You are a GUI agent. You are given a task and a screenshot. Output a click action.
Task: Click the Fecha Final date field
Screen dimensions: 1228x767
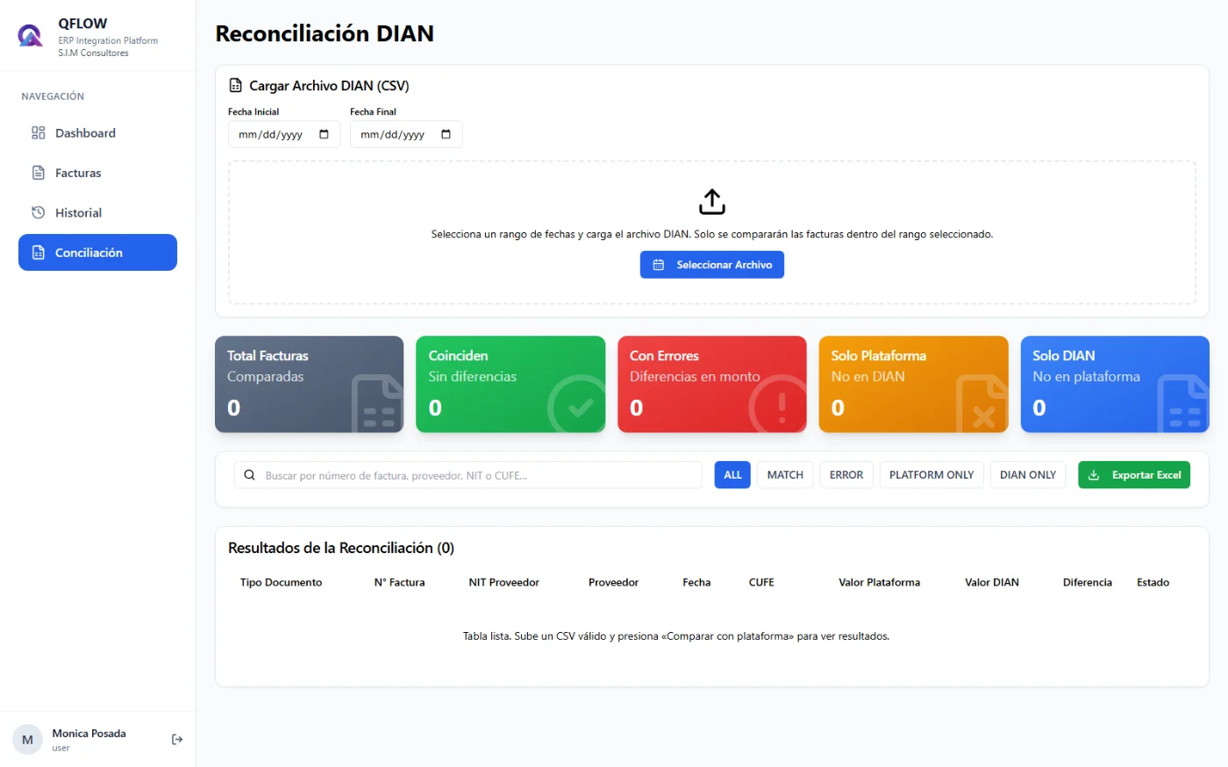[405, 135]
